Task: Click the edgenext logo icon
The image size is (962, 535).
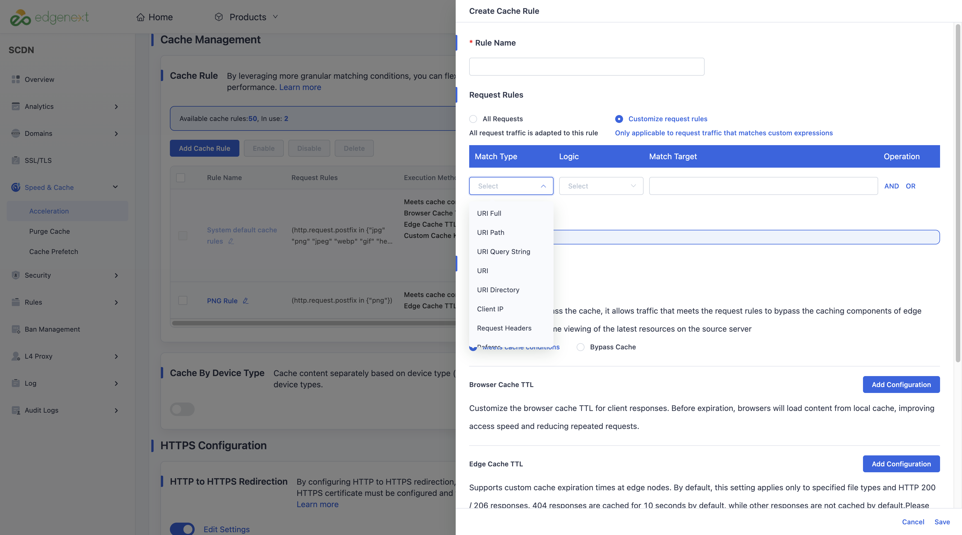Action: (20, 17)
